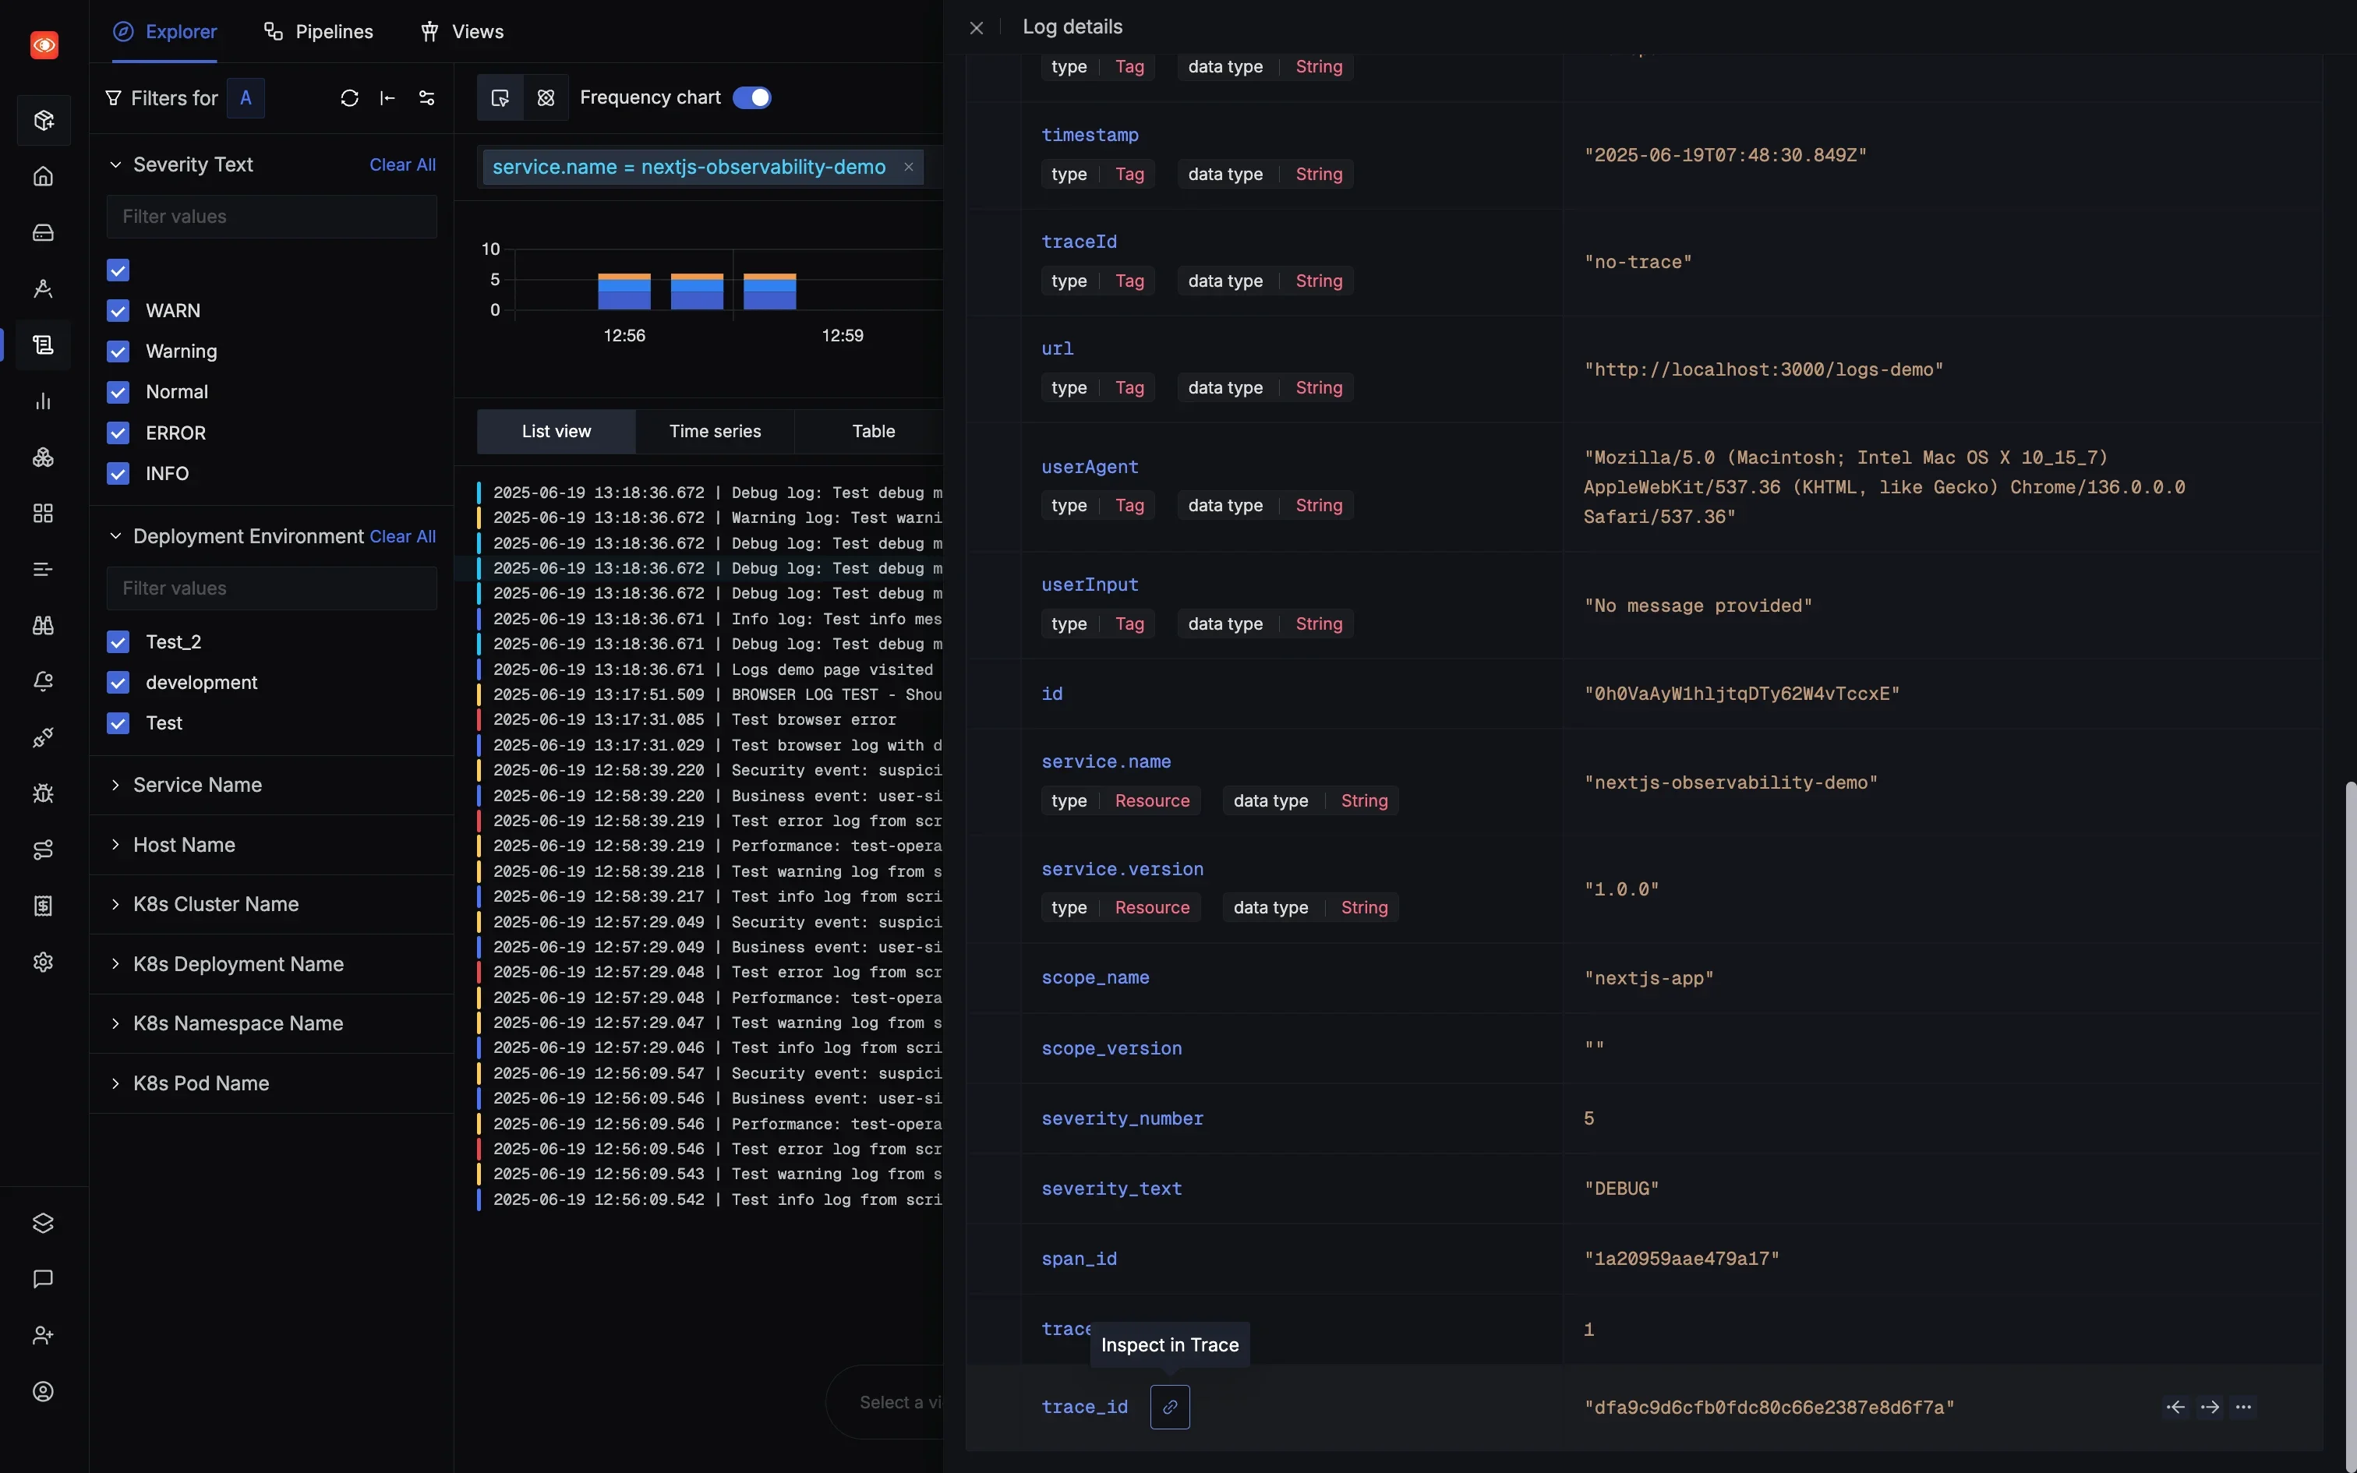Open the bar chart metrics icon in sidebar
The height and width of the screenshot is (1473, 2357).
43,401
